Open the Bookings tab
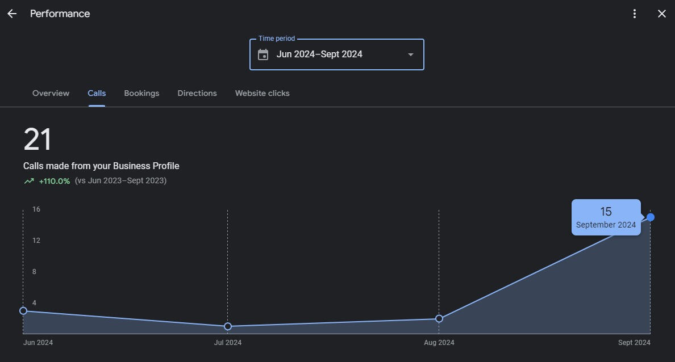The height and width of the screenshot is (362, 675). point(141,93)
